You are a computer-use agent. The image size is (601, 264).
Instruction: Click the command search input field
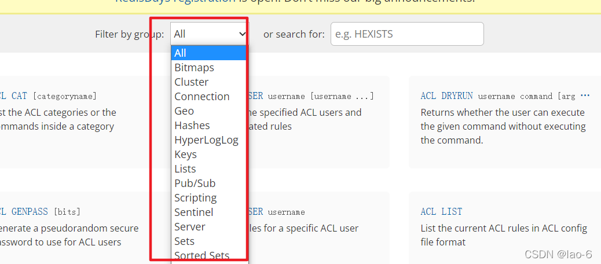[x=406, y=34]
